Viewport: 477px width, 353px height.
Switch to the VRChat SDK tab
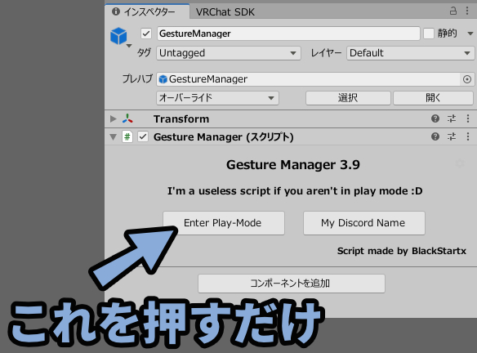225,12
